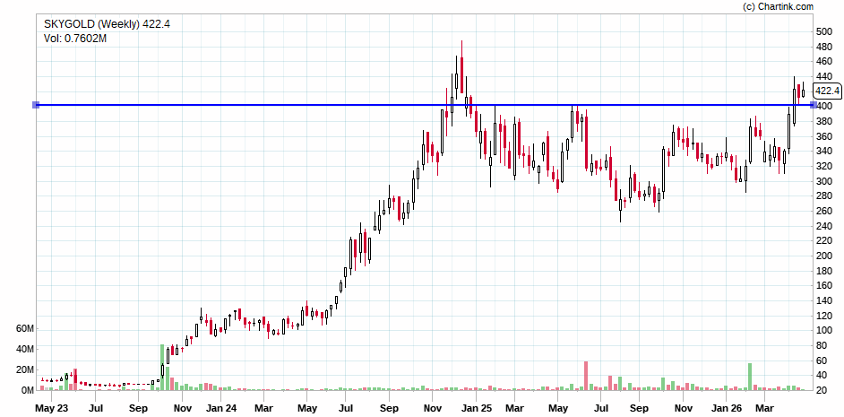
Task: Click the 220 price axis label
Action: [x=824, y=241]
